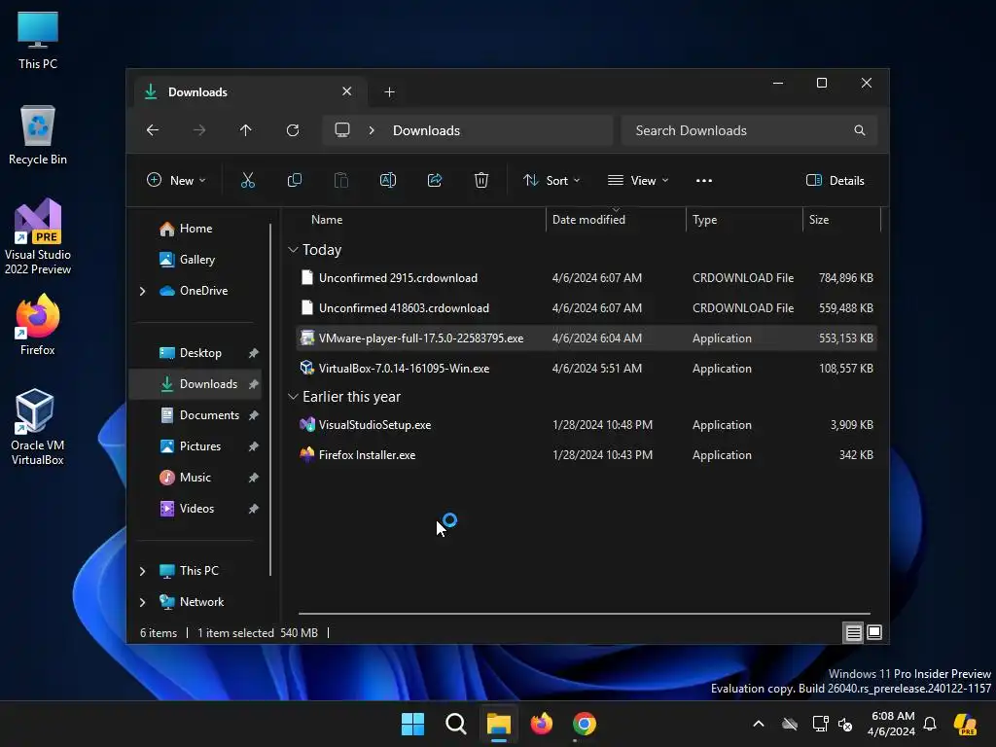
Task: Sort by the Size column header
Action: [x=841, y=220]
